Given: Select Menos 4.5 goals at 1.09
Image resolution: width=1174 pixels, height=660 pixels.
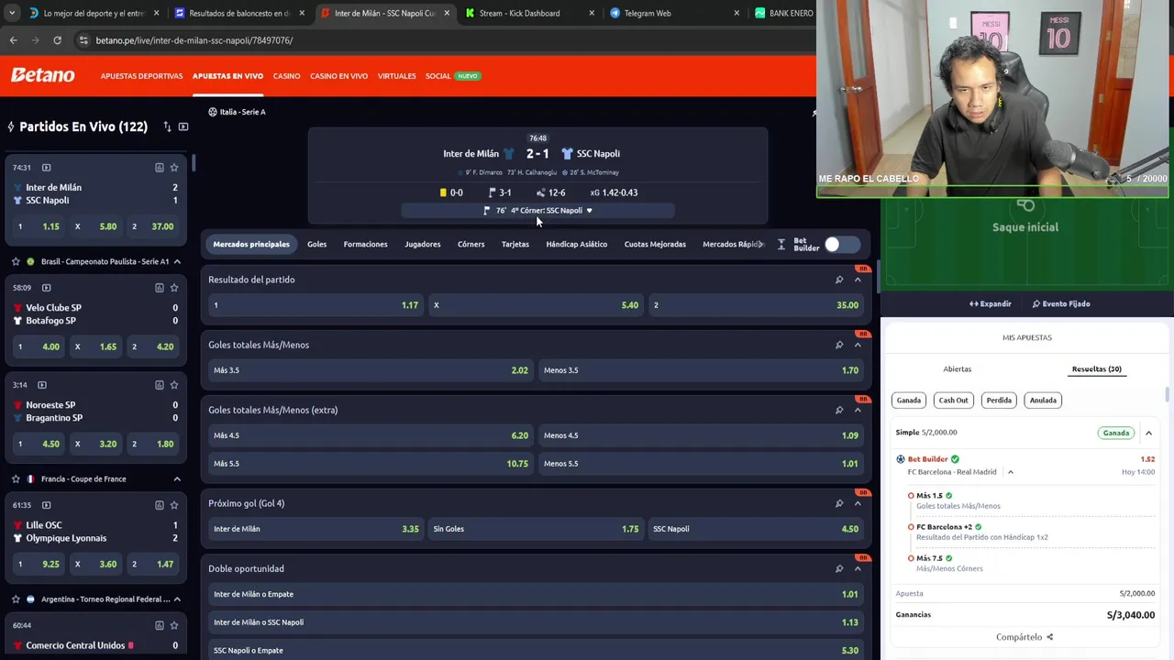Looking at the screenshot, I should pos(701,435).
